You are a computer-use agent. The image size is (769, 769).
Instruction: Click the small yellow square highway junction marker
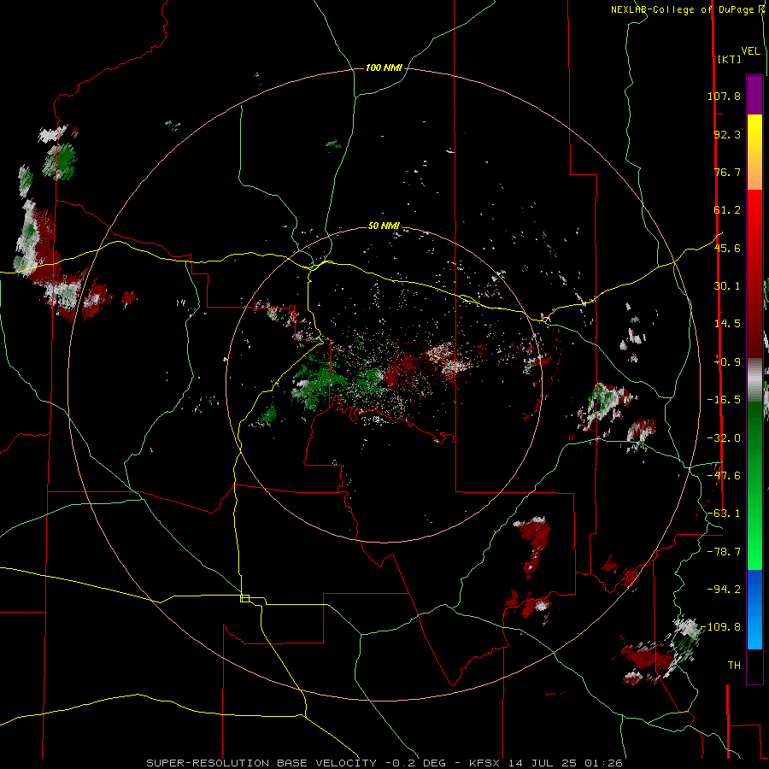tap(244, 598)
